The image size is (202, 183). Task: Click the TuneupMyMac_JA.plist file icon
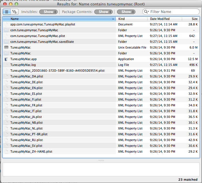pos(6,117)
